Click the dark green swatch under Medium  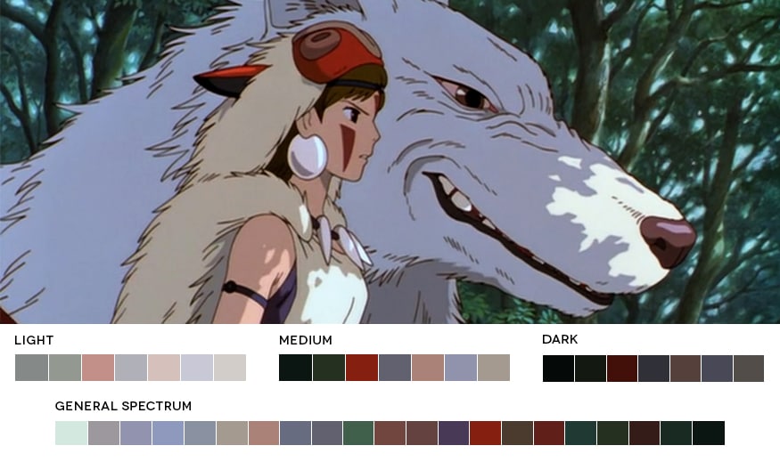click(329, 368)
